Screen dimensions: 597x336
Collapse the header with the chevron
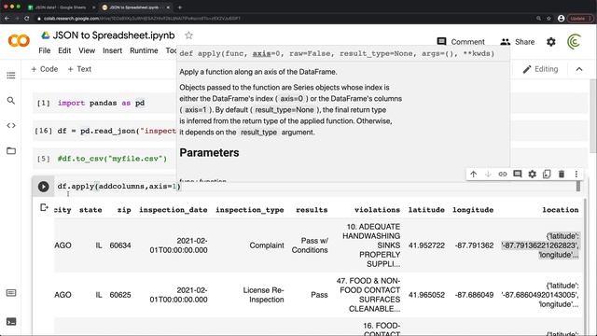(579, 69)
